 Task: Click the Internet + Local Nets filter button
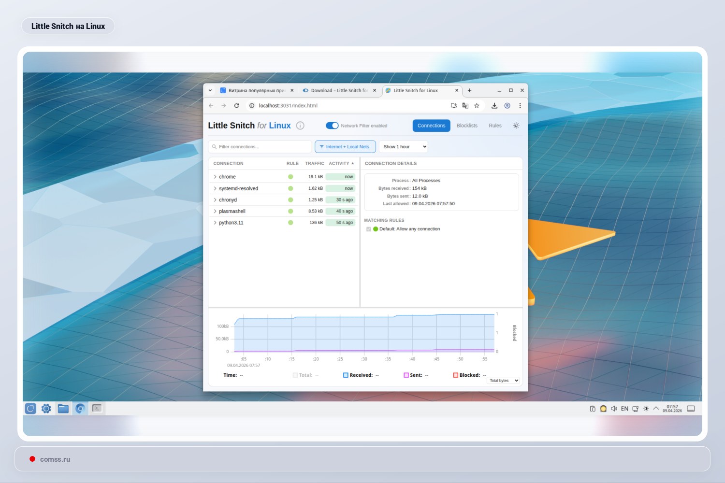coord(345,147)
